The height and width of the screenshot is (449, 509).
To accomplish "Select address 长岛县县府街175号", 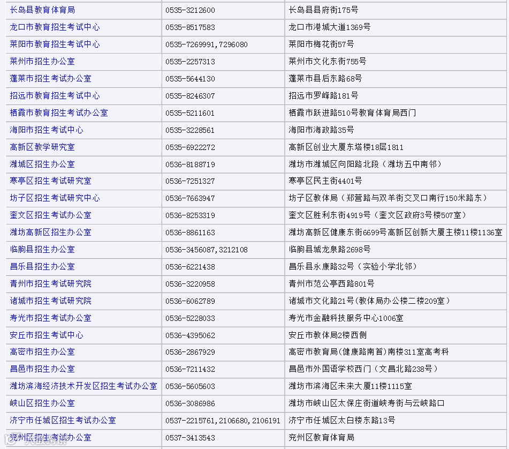I will click(323, 10).
